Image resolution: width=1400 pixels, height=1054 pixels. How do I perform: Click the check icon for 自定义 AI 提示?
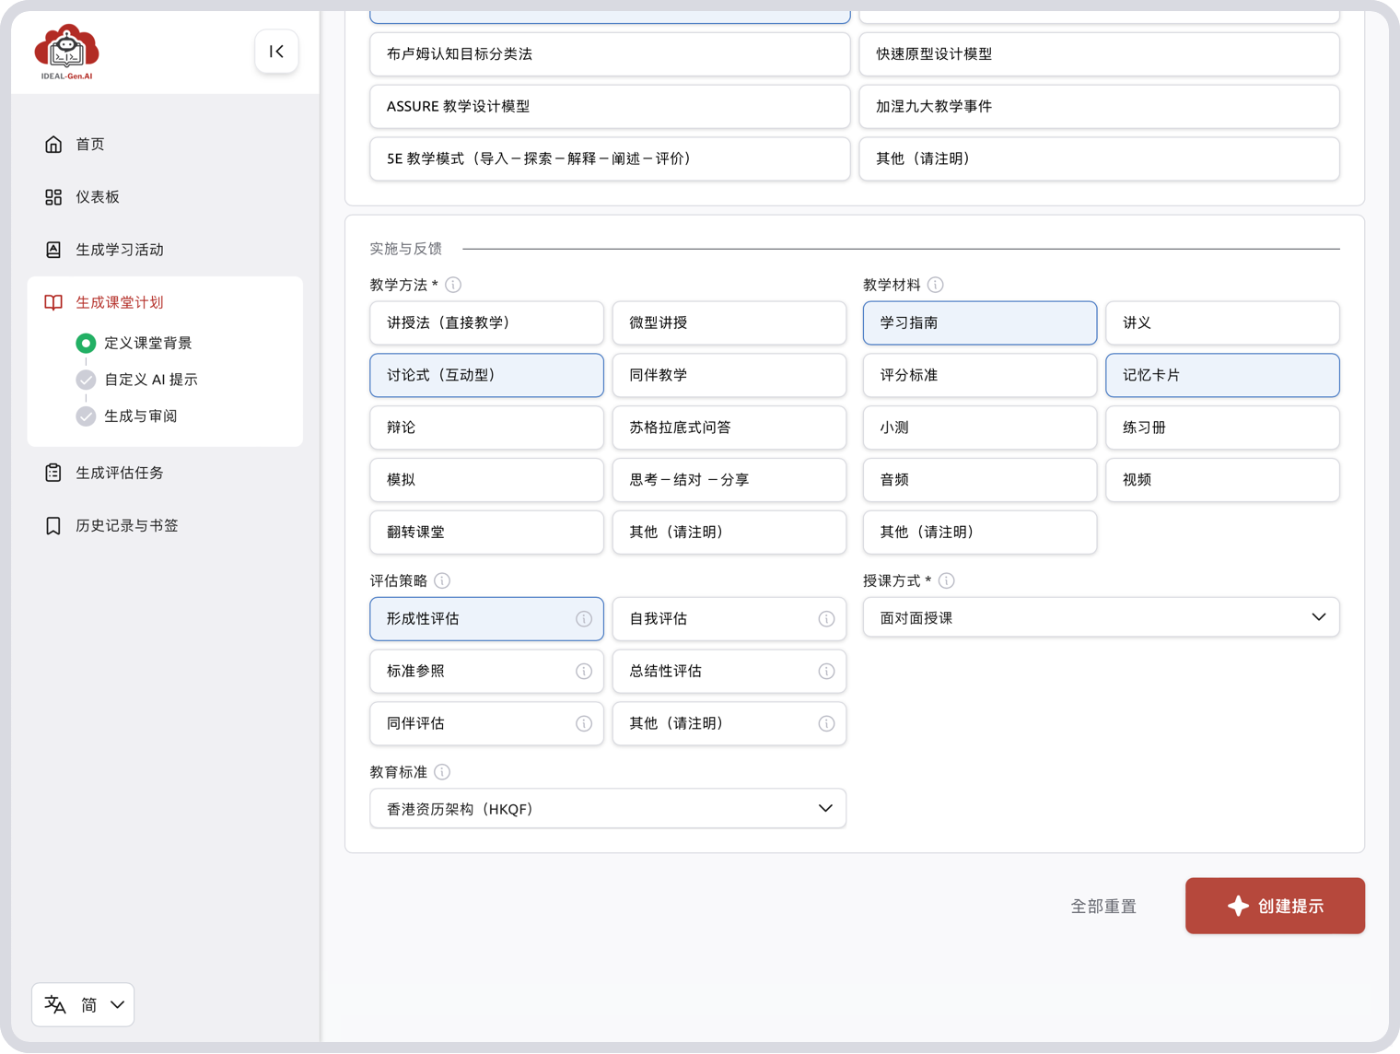[x=86, y=380]
